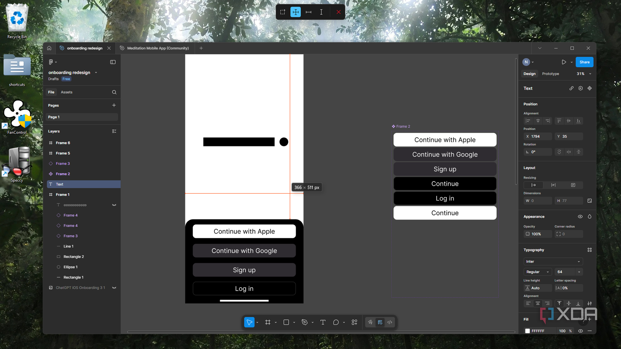Image resolution: width=621 pixels, height=349 pixels.
Task: Switch to Prototype tab
Action: click(550, 74)
